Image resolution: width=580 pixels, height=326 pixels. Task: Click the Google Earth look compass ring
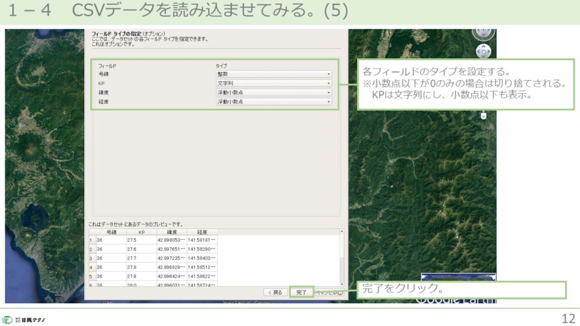[483, 30]
